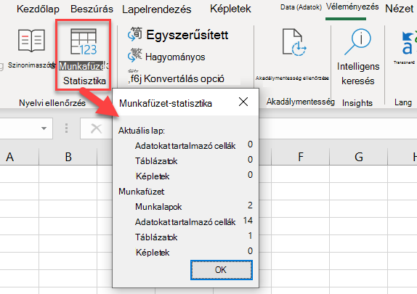Open Intelligens keresés lookup
This screenshot has height=294, width=417.
click(357, 57)
